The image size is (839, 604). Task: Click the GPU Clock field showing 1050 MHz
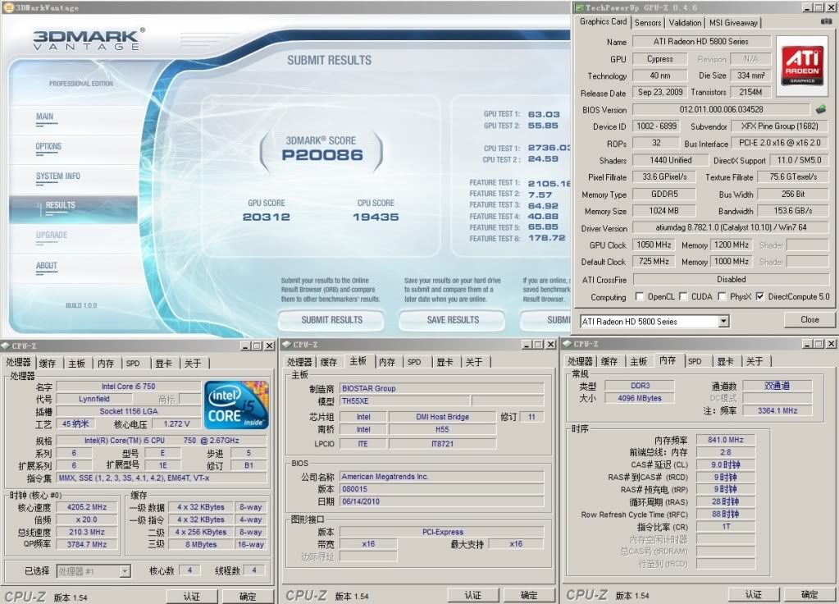pos(654,245)
